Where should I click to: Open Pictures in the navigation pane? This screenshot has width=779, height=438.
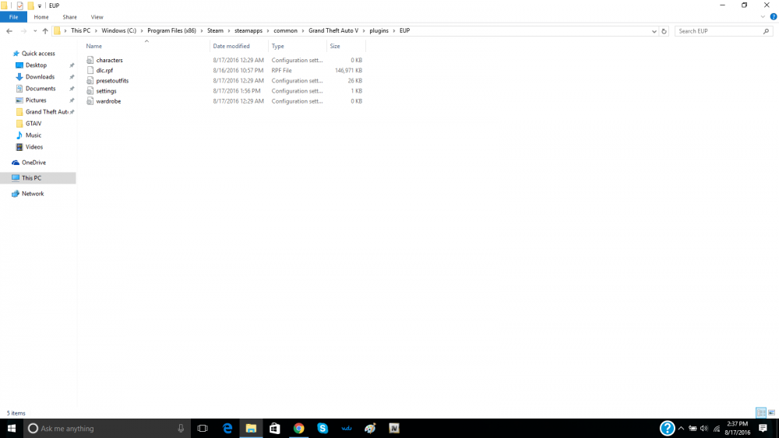(x=36, y=100)
